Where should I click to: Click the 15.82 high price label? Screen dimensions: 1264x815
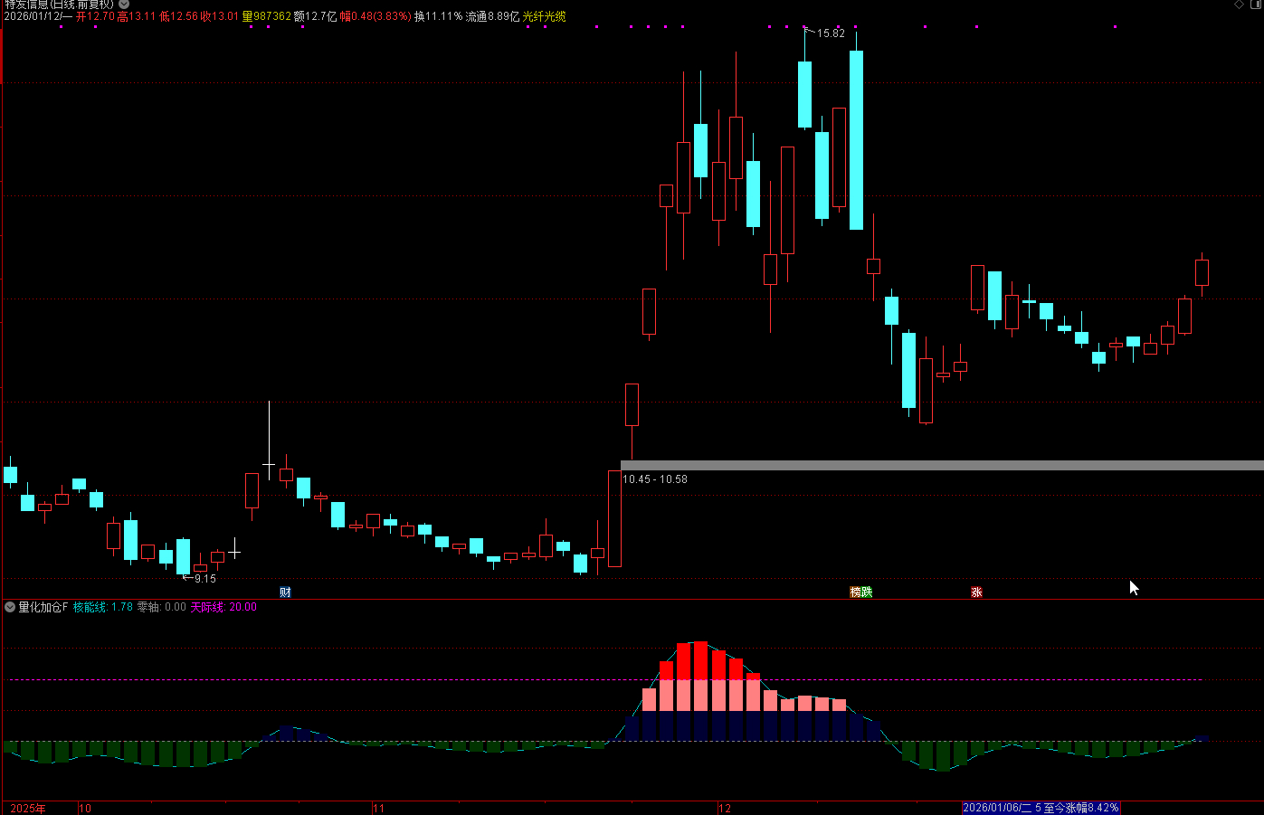click(x=830, y=33)
